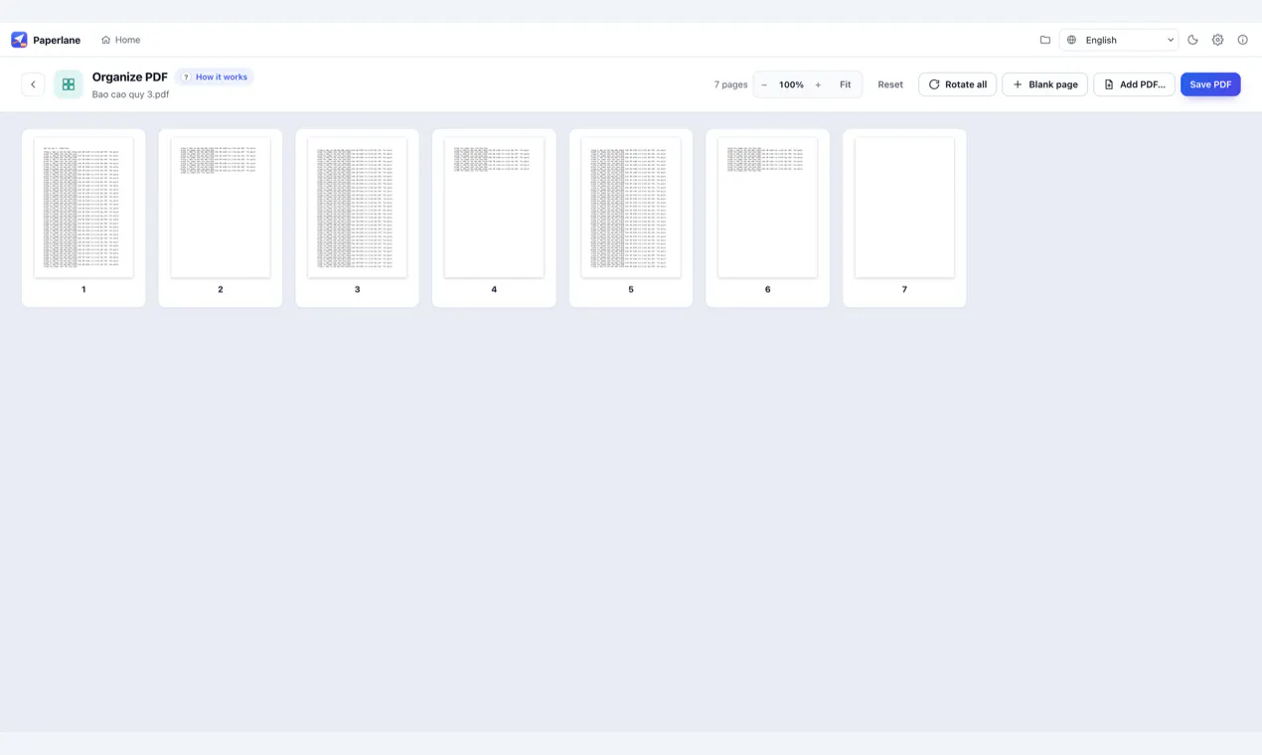
Task: Decrease zoom with the minus button
Action: [x=764, y=84]
